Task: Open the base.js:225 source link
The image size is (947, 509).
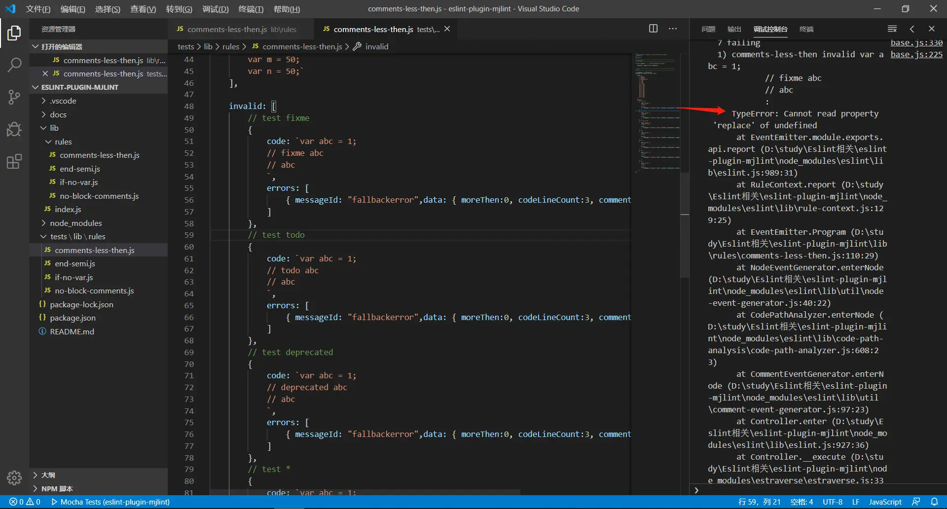Action: pos(916,54)
